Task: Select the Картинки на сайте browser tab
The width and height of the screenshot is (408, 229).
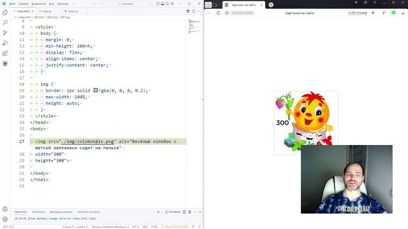Action: pyautogui.click(x=244, y=5)
